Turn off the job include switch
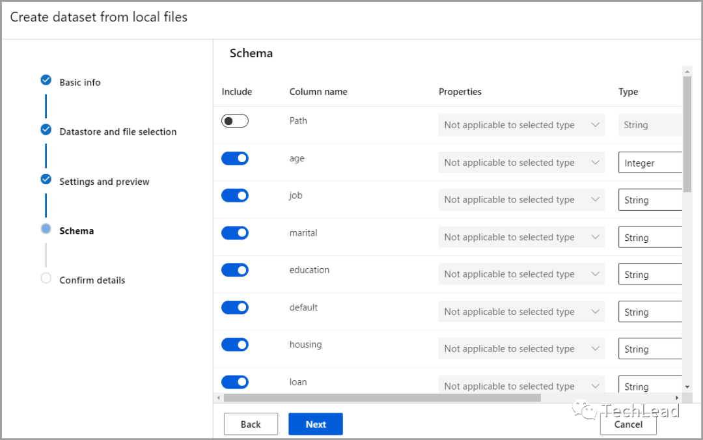Screen dimensions: 703x440 click(x=234, y=195)
